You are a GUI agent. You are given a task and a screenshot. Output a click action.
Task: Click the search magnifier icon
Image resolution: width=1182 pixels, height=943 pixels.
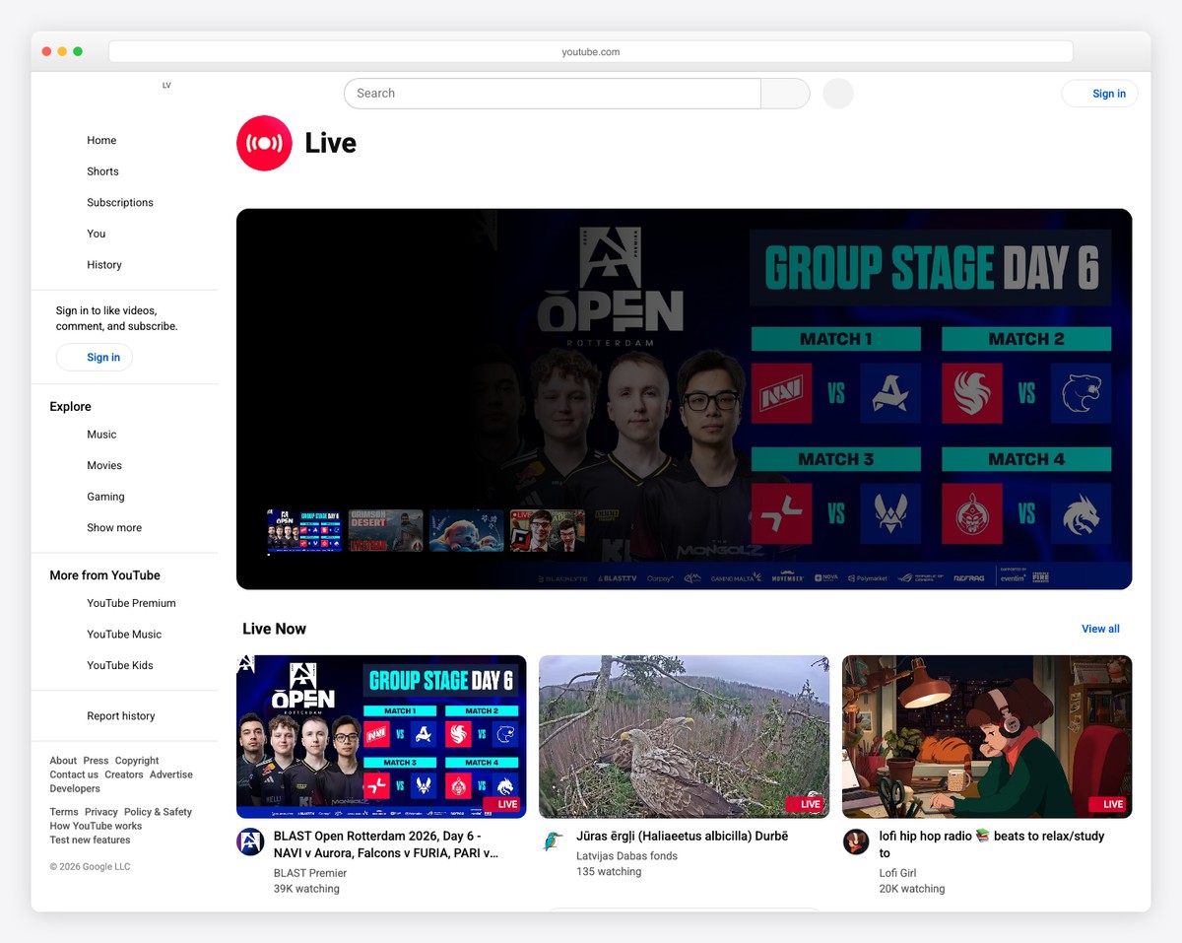click(785, 93)
